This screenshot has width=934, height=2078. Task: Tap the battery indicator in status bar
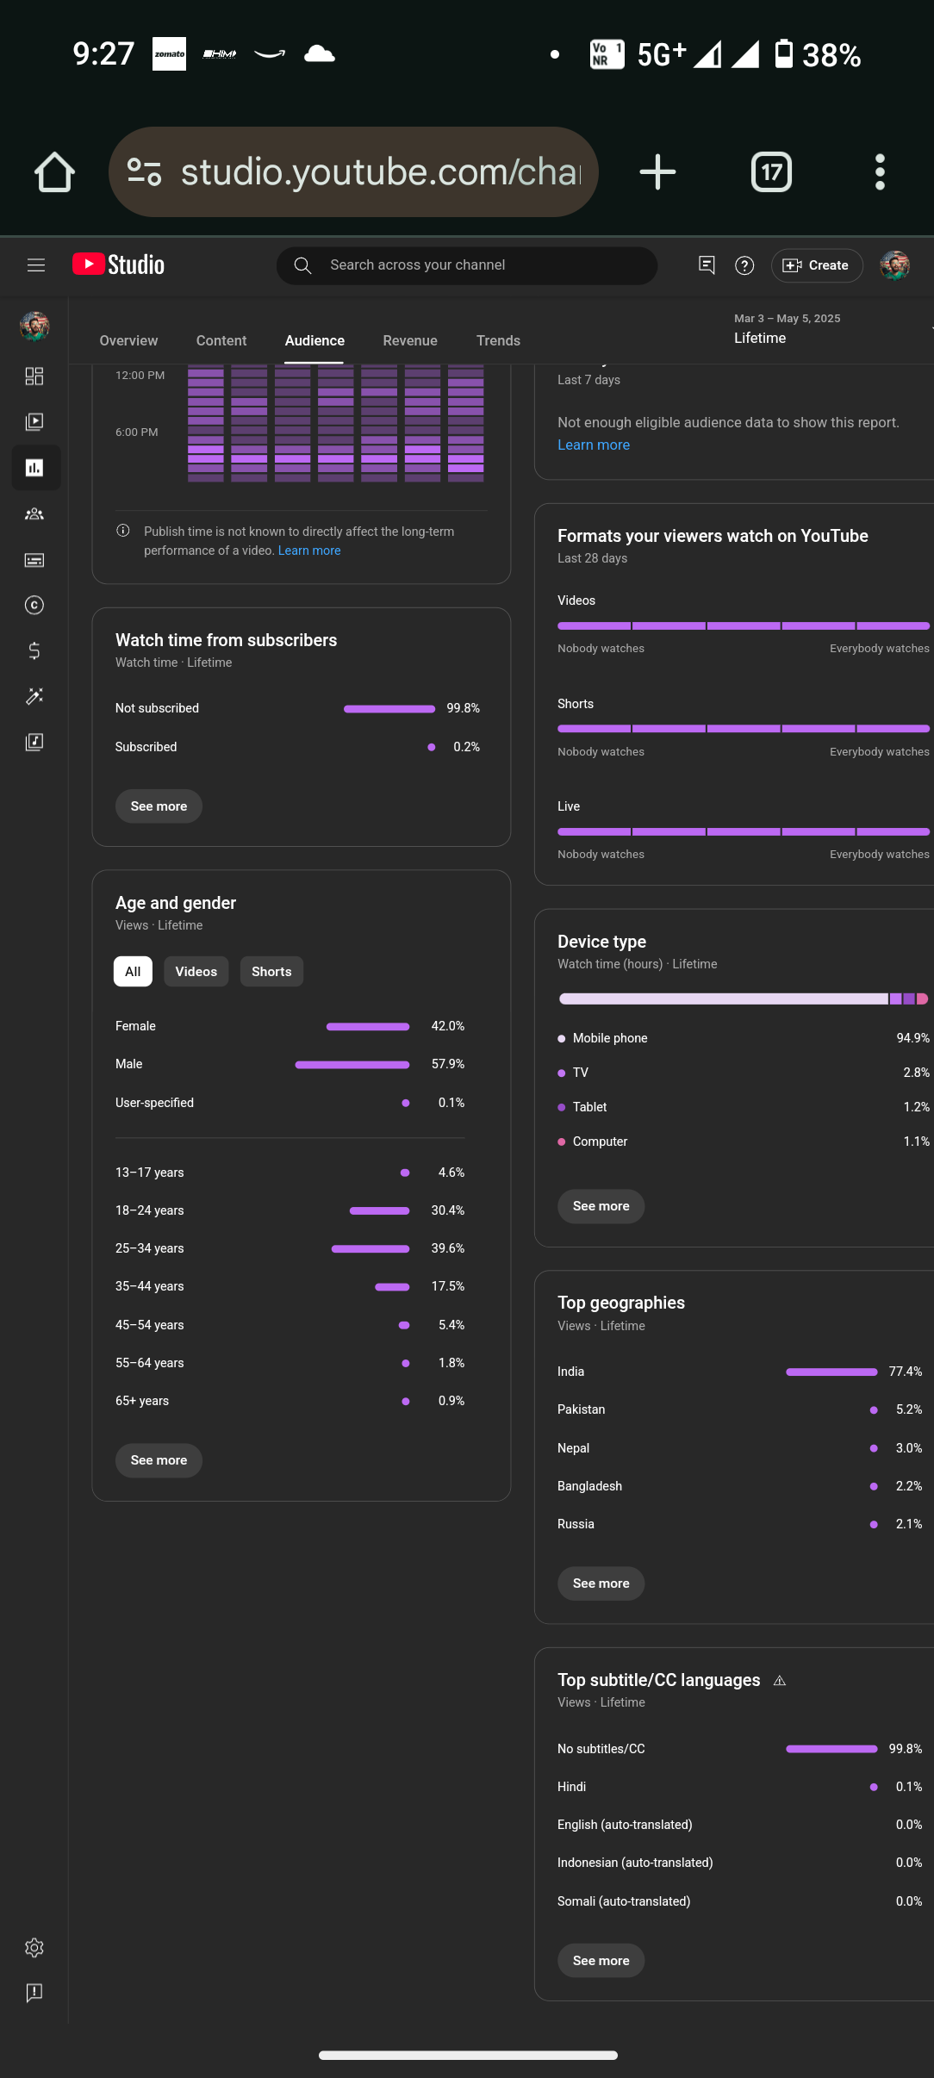point(784,53)
